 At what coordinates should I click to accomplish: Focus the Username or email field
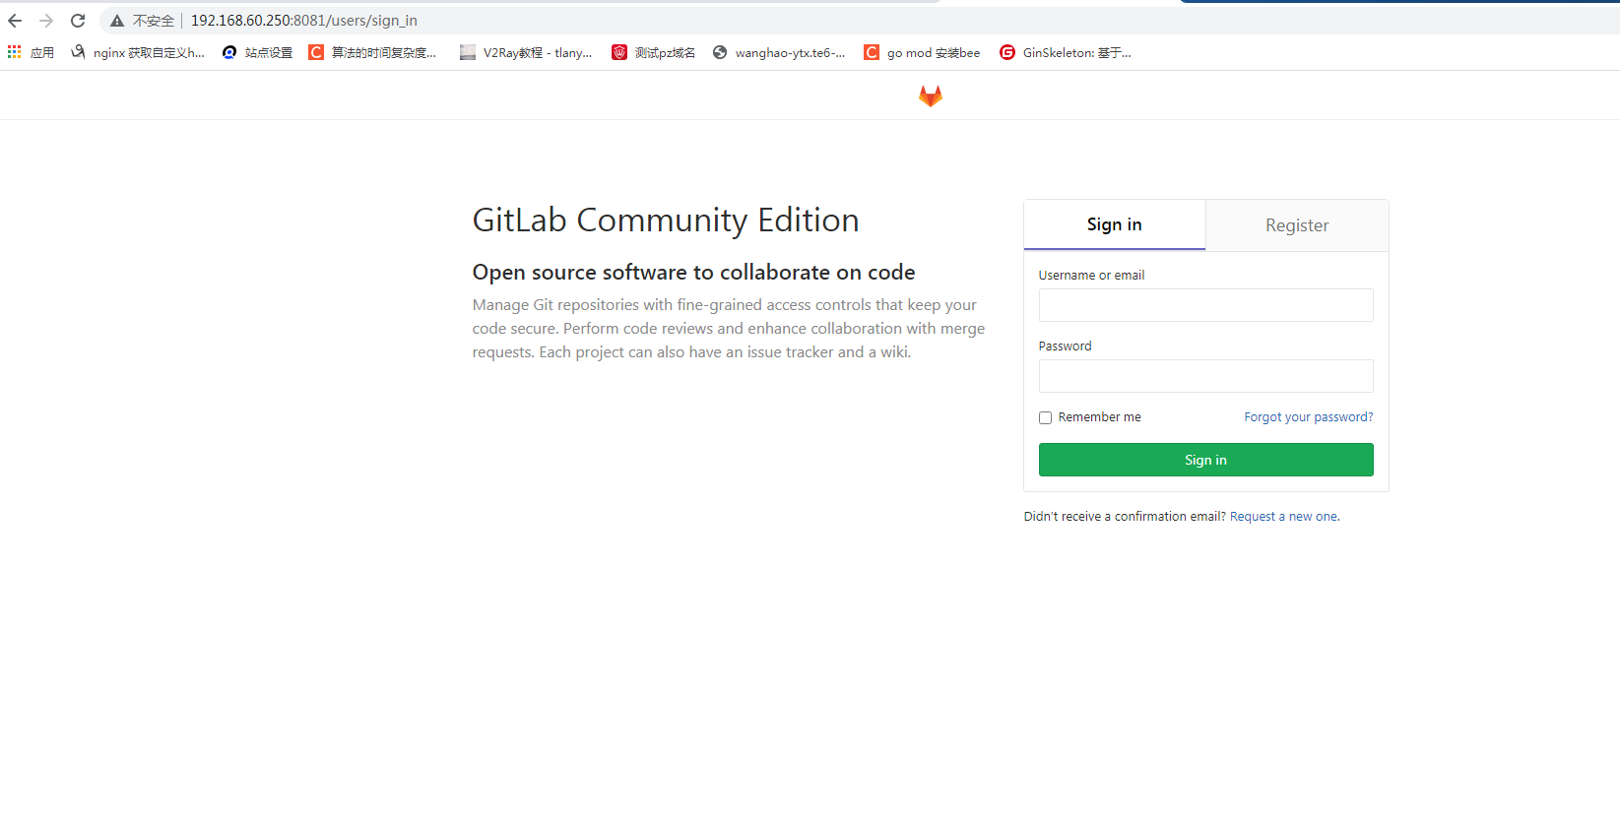(1205, 305)
